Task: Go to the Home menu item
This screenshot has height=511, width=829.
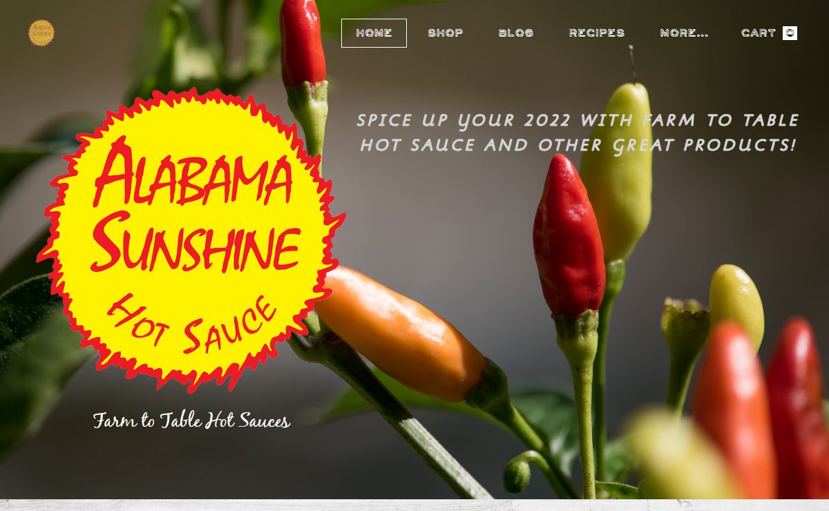Action: [x=374, y=33]
